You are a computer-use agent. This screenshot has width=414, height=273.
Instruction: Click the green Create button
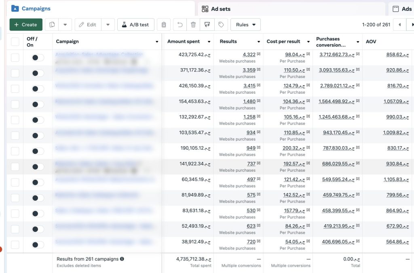click(x=25, y=25)
